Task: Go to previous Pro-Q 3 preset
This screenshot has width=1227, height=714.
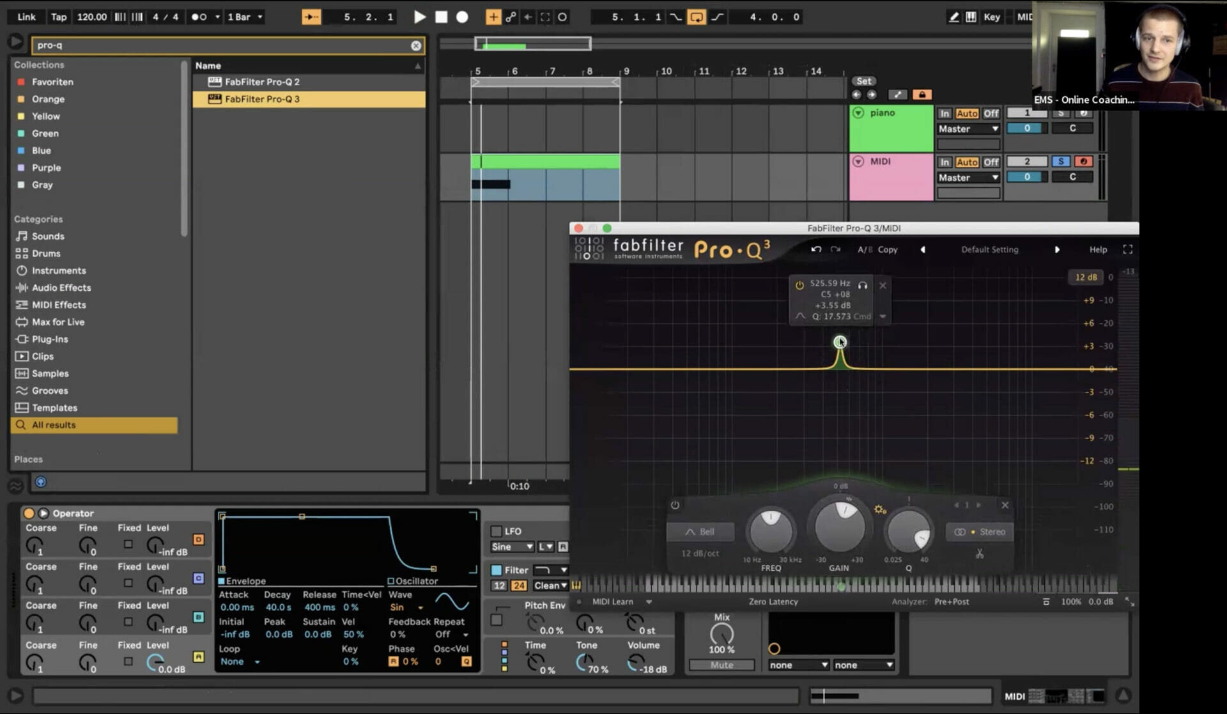Action: [x=922, y=250]
